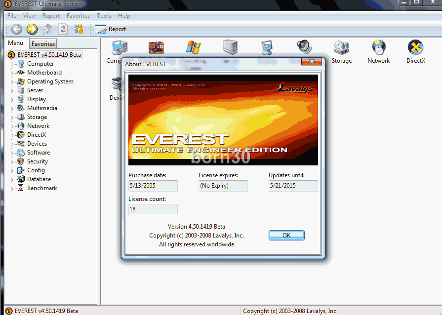Expand the Software tree node arrow

(x=12, y=153)
